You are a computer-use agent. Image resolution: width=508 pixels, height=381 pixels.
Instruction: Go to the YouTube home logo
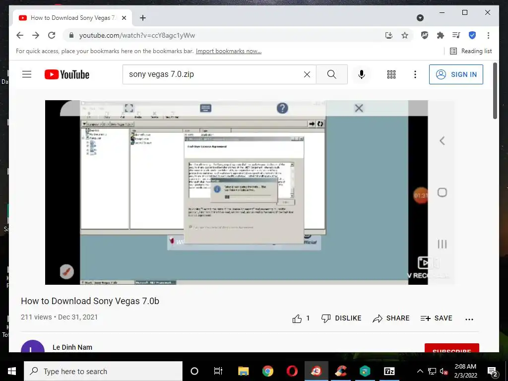[67, 74]
